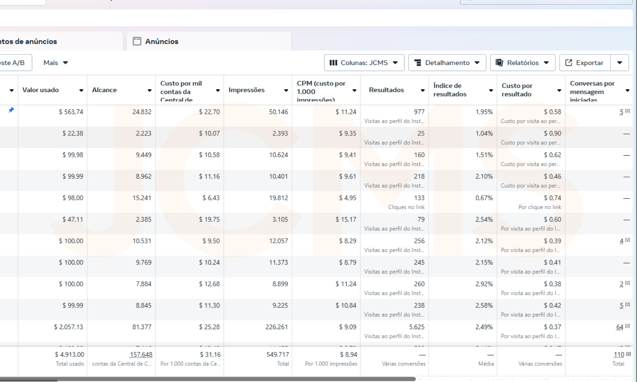Open the Colunas: JCMS dropdown arrow
The height and width of the screenshot is (382, 637).
(x=395, y=63)
